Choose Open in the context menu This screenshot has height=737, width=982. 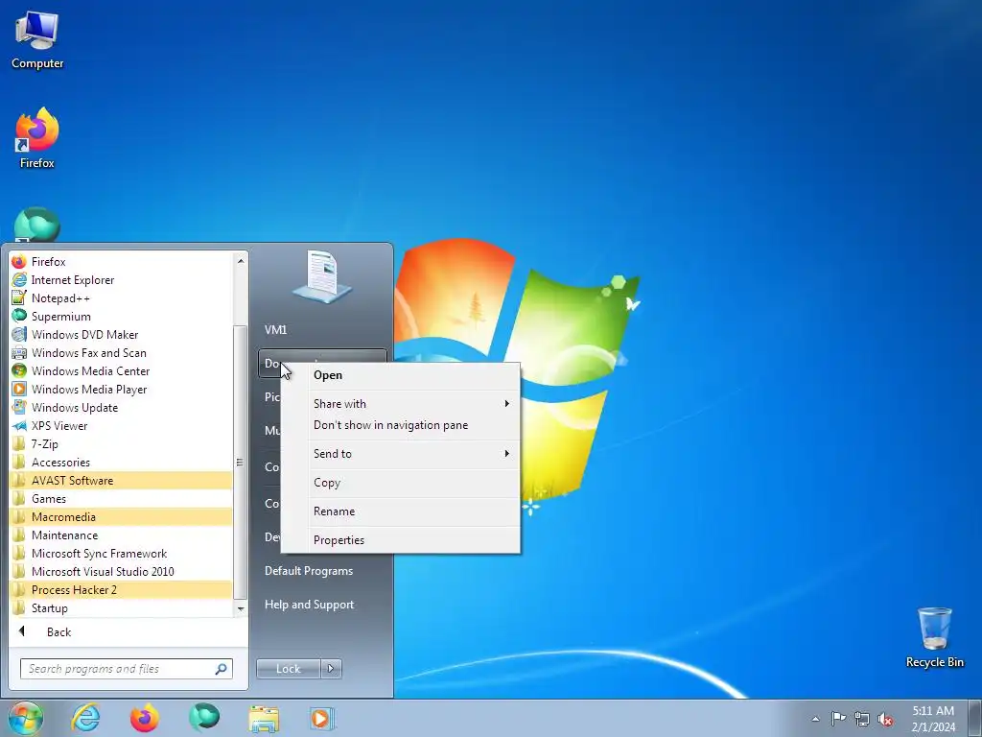pyautogui.click(x=400, y=375)
